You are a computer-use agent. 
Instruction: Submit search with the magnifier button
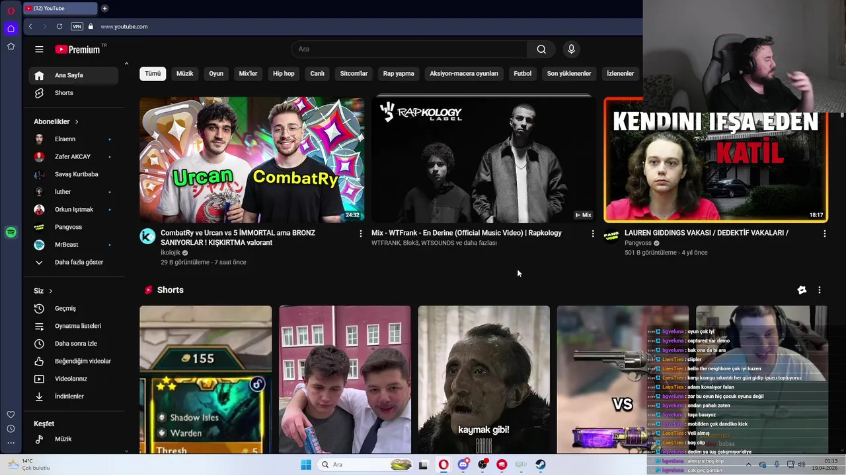coord(541,49)
